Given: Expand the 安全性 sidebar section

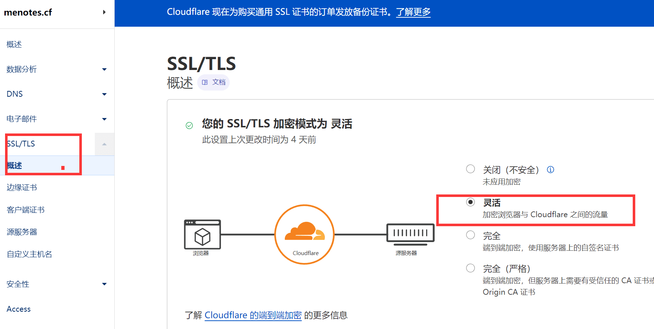Looking at the screenshot, I should tap(104, 284).
